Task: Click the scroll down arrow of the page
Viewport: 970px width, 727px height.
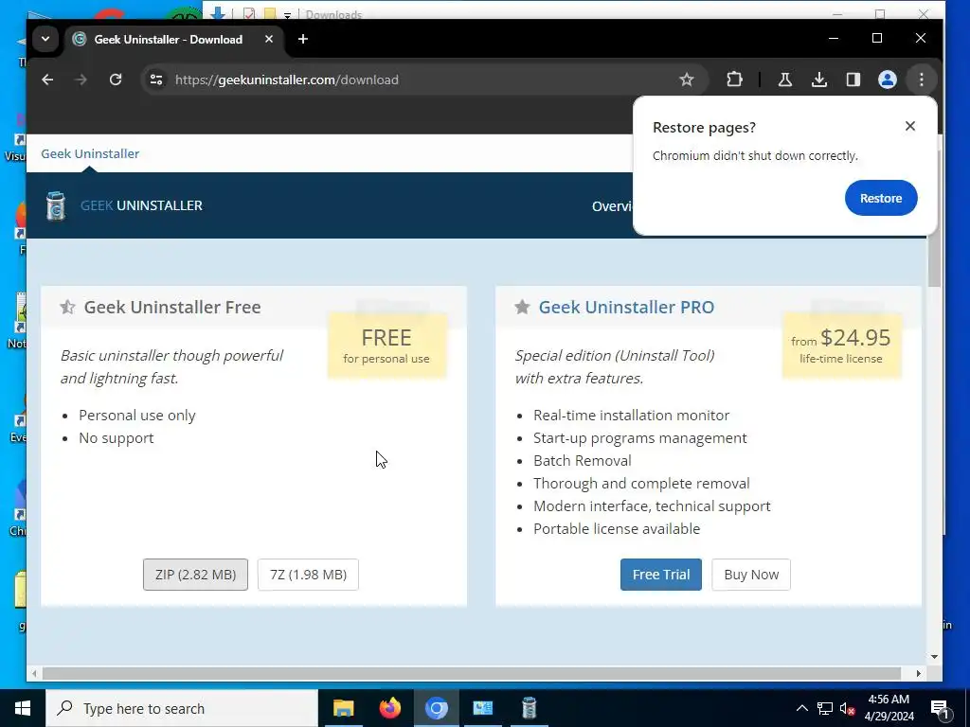Action: (x=934, y=657)
